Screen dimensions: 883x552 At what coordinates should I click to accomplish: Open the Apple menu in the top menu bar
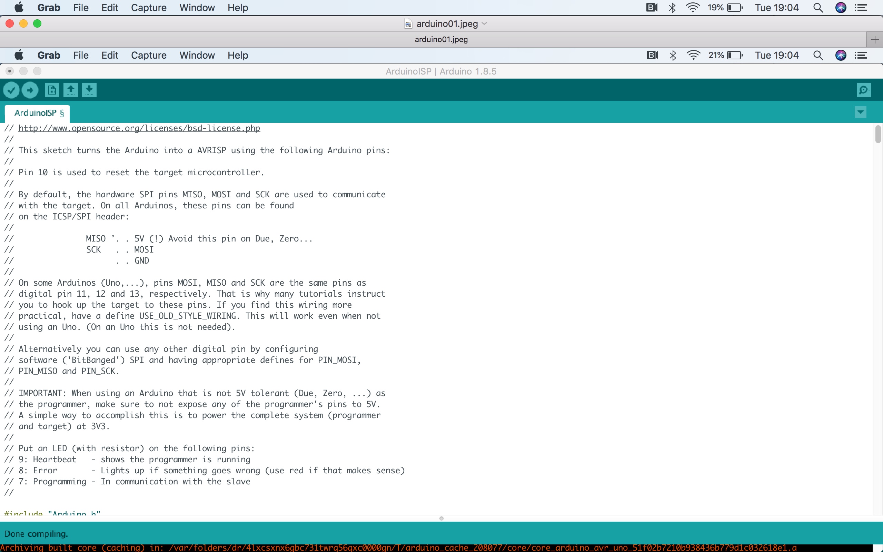coord(19,8)
